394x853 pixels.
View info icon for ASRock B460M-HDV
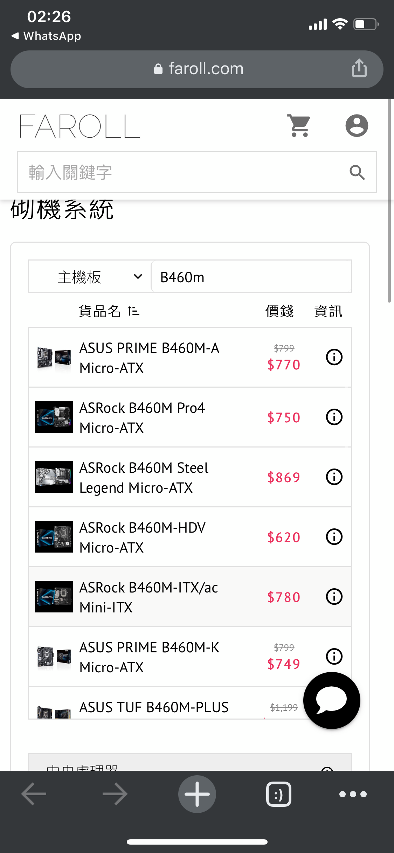click(334, 537)
